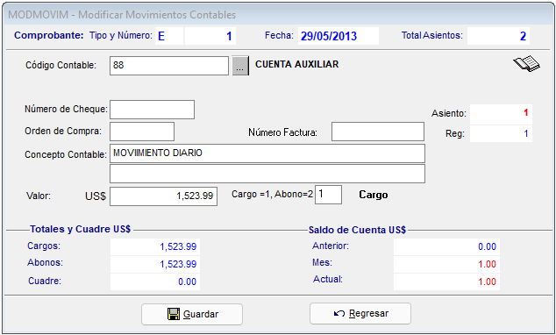Click the voucher type 'E' value

169,36
